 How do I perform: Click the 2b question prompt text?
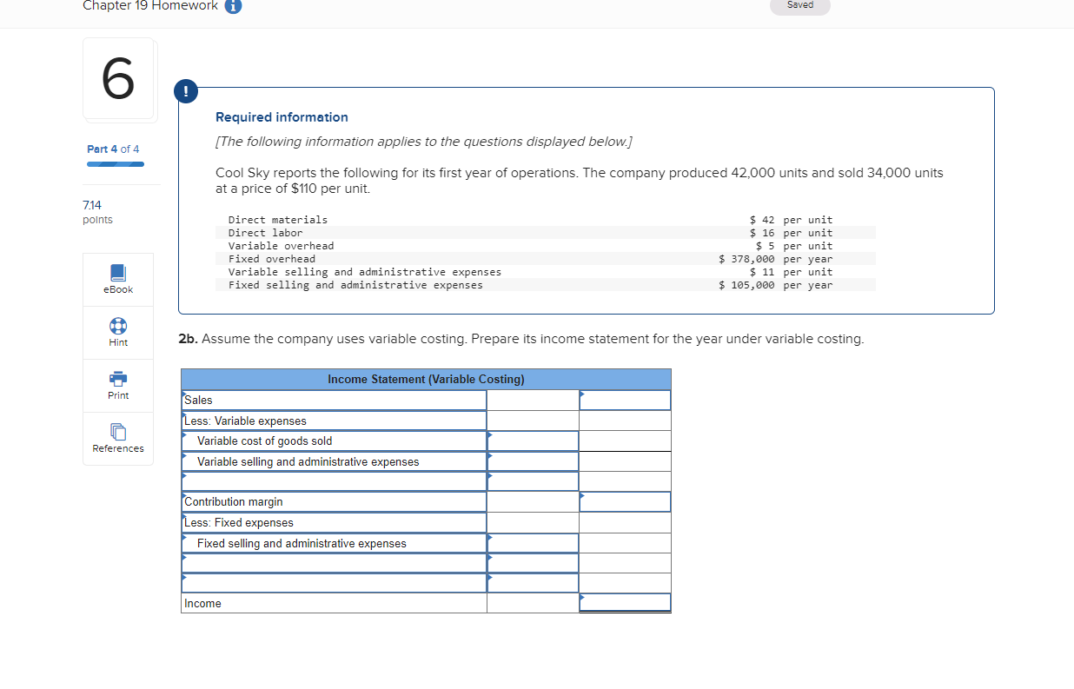click(x=520, y=339)
